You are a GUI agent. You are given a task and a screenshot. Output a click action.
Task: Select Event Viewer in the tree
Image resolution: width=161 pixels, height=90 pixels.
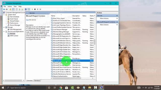[x=14, y=19]
